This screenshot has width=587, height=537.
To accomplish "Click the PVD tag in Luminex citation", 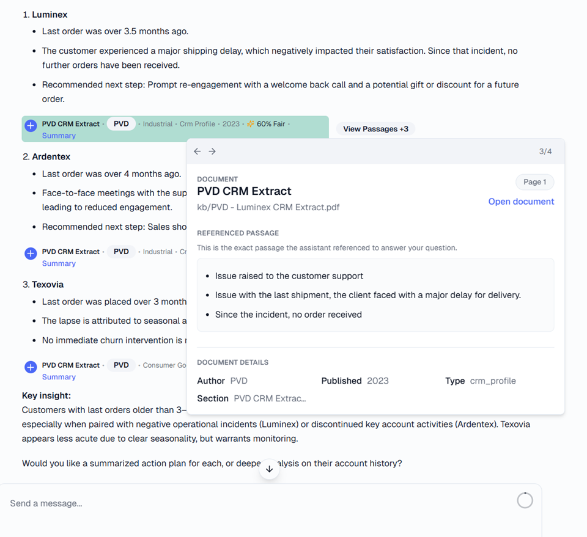I will click(121, 124).
